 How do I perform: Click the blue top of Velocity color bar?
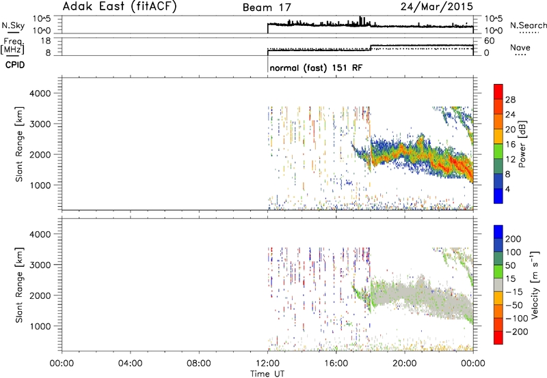coord(498,232)
